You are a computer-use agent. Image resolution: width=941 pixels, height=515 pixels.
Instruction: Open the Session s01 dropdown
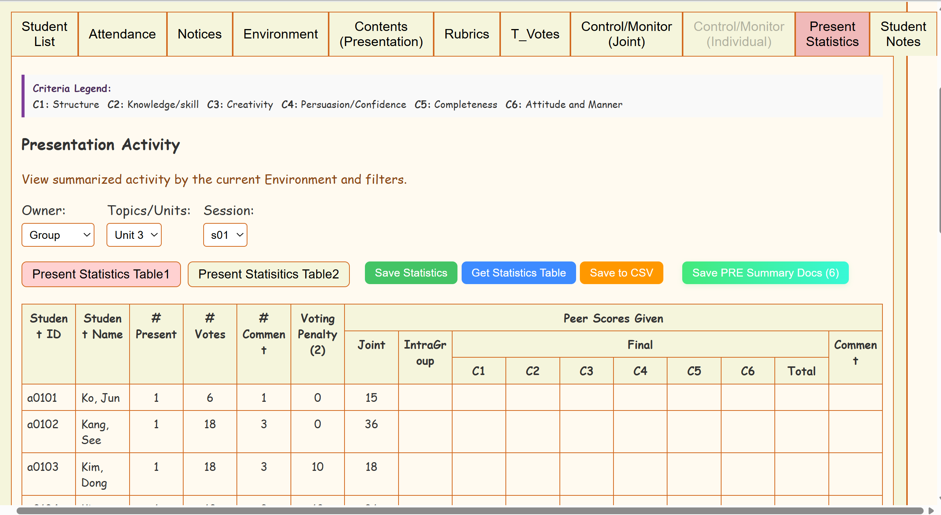point(225,235)
